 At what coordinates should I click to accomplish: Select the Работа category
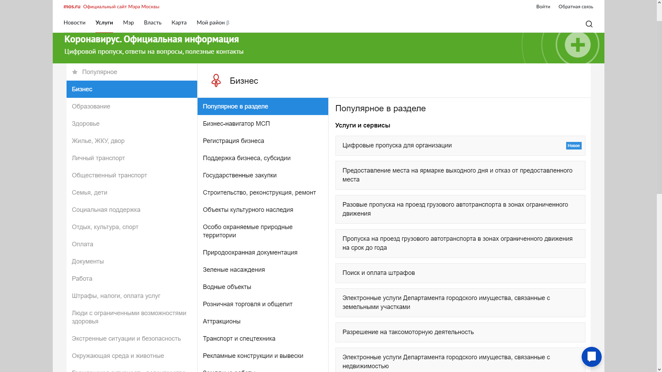click(132, 279)
